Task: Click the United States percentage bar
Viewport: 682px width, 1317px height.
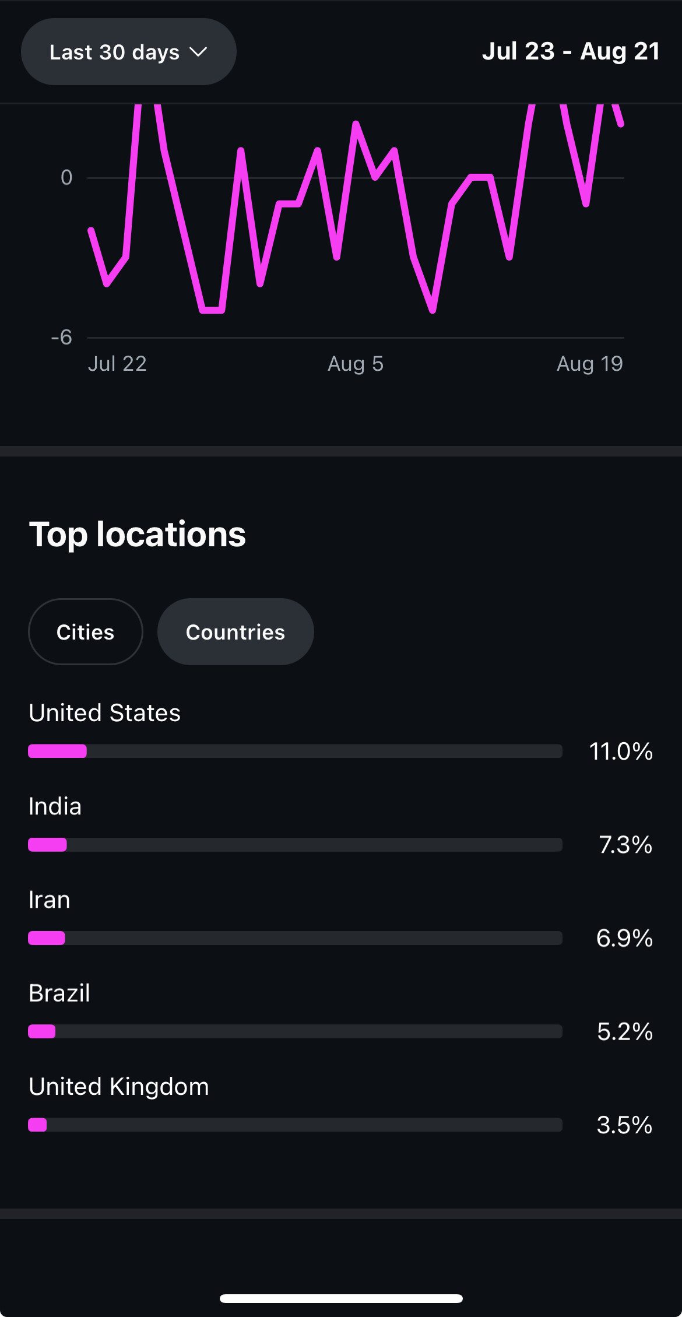Action: click(295, 751)
